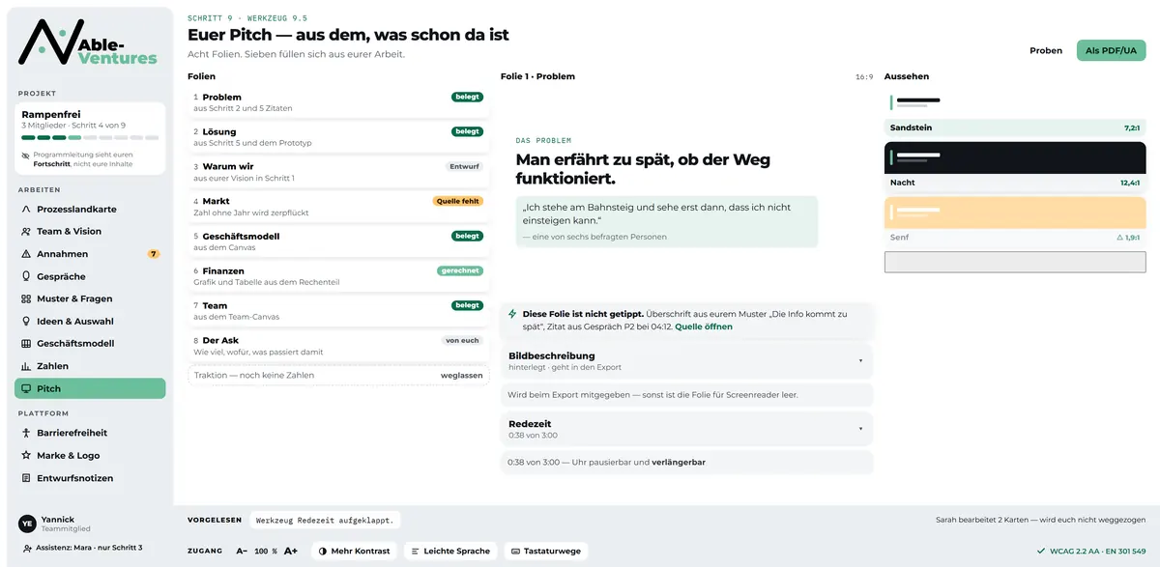Click the Barrierefreiheit accessibility figure icon
This screenshot has width=1160, height=567.
[26, 433]
